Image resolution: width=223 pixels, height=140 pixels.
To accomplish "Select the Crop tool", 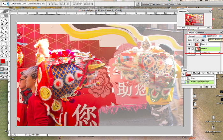I will (2, 24).
